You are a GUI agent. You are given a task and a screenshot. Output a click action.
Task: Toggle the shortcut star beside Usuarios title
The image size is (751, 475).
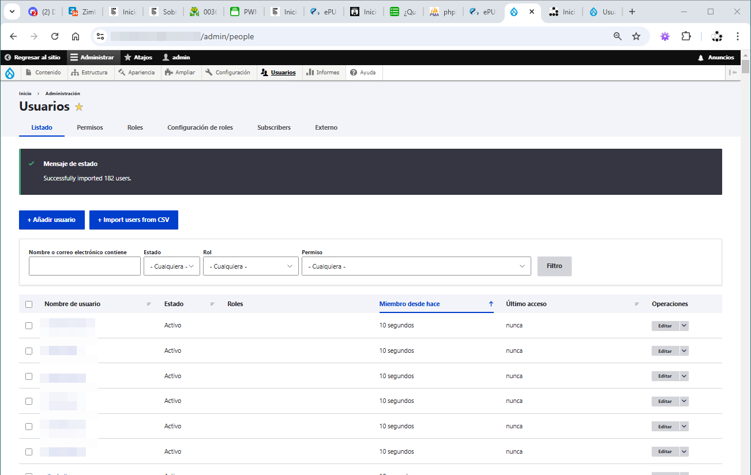pos(79,107)
